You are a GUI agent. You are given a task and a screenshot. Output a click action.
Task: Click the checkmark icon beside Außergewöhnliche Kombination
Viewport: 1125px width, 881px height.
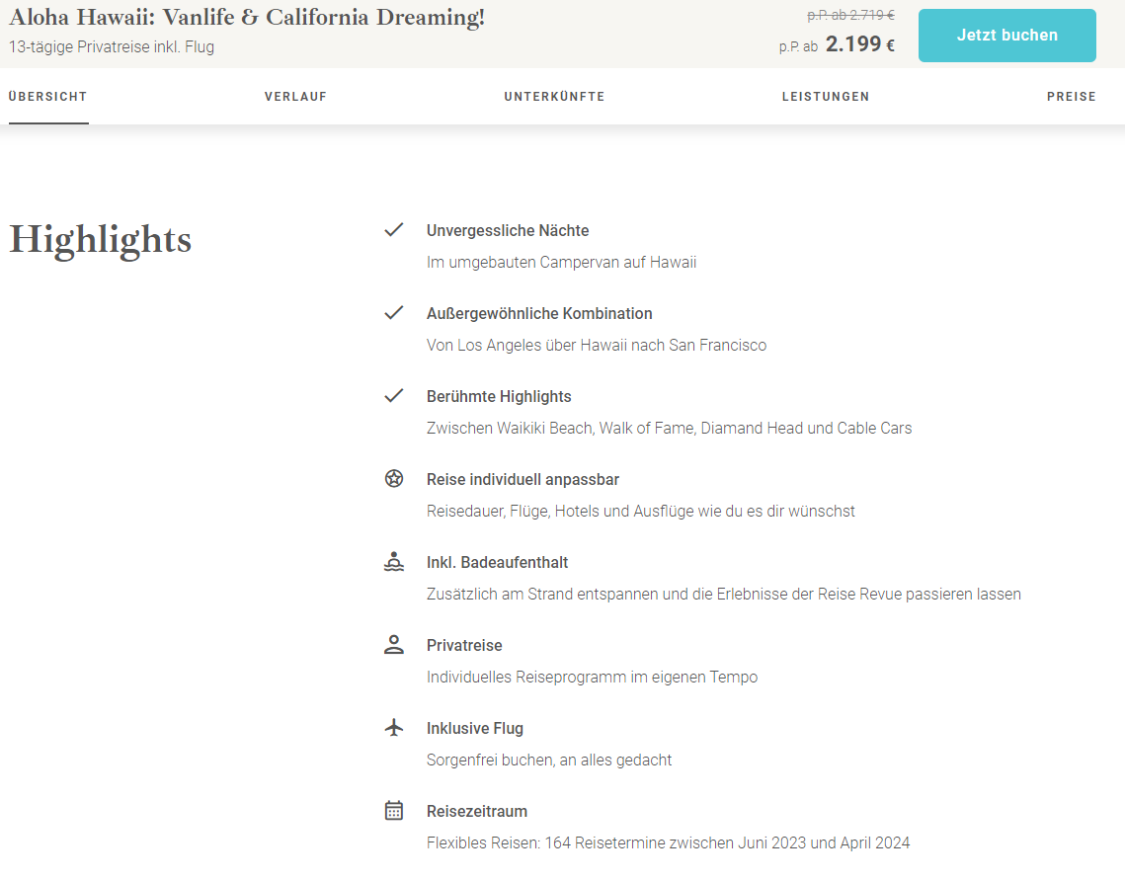[393, 313]
